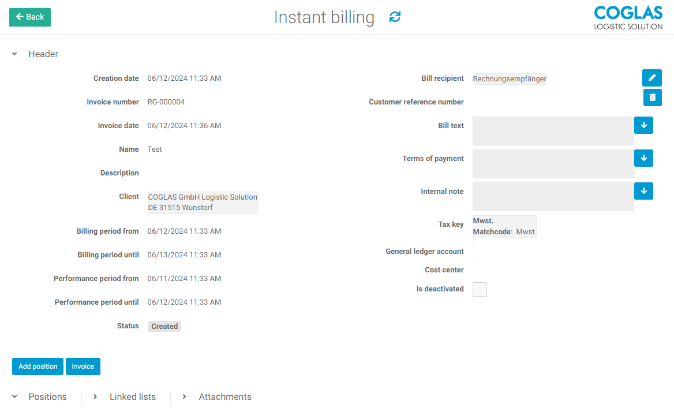Screen dimensions: 674x412
Task: Click the down-arrow icon next to Bill text
Action: (643, 125)
